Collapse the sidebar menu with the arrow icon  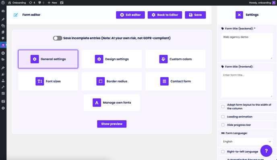[x=3, y=108]
